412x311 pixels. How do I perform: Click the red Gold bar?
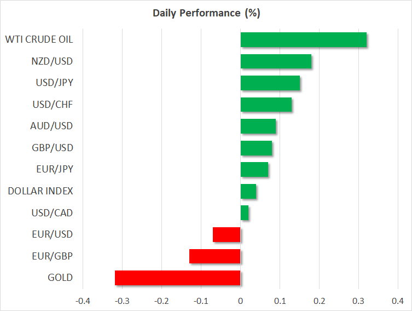177,278
